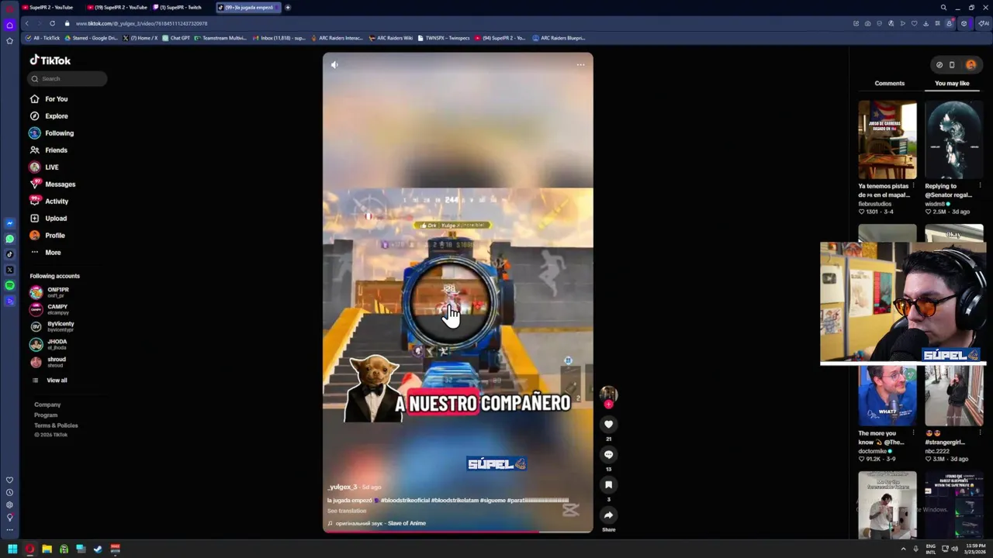Switch to You may like tab
Image resolution: width=993 pixels, height=558 pixels.
pyautogui.click(x=952, y=83)
